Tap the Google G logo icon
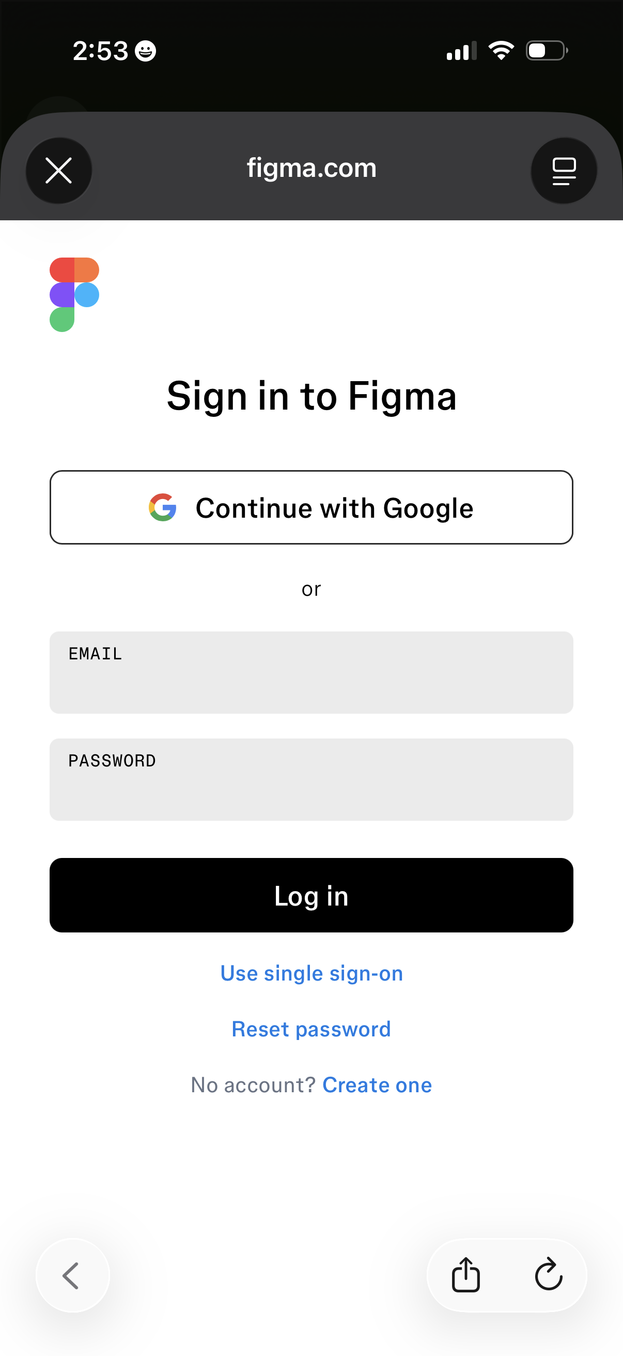The width and height of the screenshot is (623, 1356). click(x=162, y=507)
